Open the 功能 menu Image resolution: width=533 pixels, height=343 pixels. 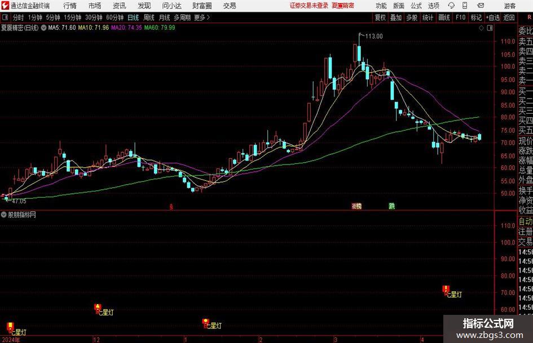381,6
